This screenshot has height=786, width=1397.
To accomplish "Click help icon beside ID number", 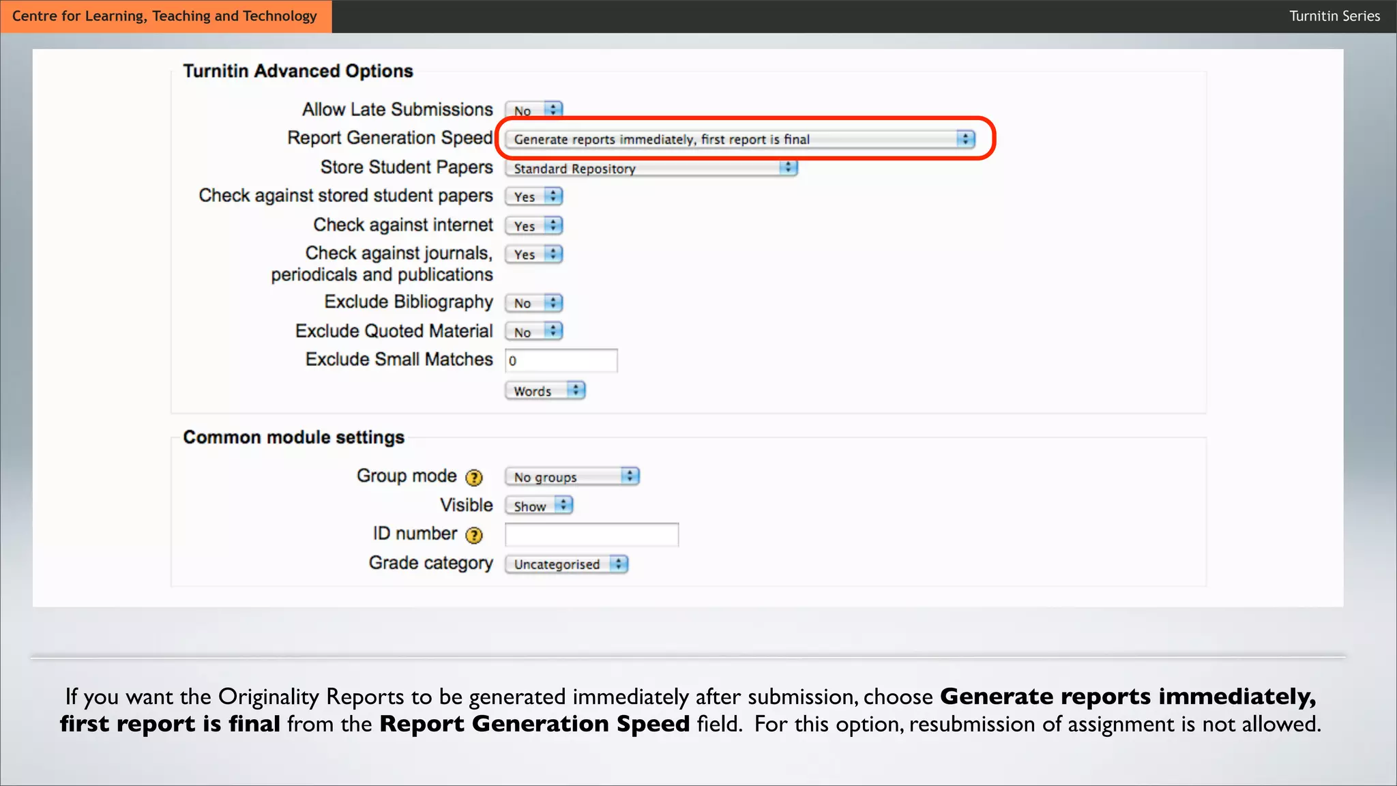I will [473, 536].
